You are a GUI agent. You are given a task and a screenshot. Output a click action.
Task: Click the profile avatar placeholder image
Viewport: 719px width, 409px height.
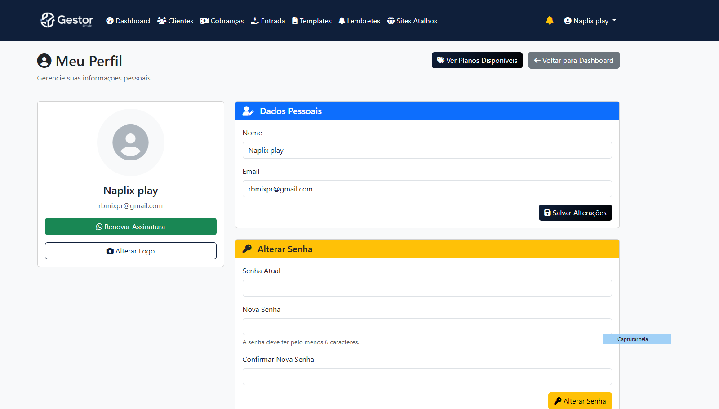(130, 142)
